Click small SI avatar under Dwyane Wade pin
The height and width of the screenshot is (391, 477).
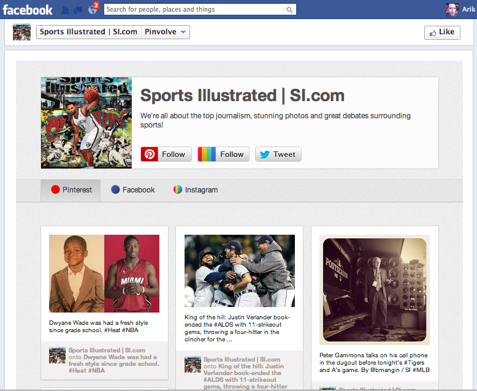(57, 355)
